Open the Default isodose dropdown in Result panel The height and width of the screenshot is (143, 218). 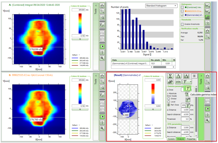point(149,125)
